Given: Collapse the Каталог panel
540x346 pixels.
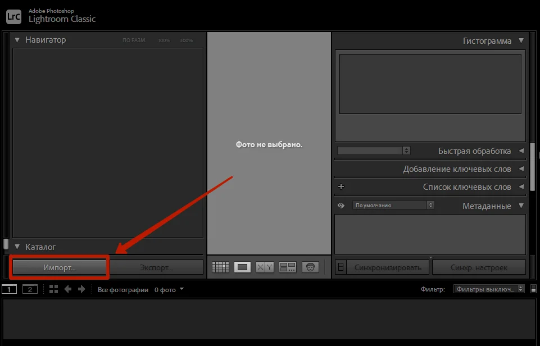Looking at the screenshot, I should click(x=17, y=247).
